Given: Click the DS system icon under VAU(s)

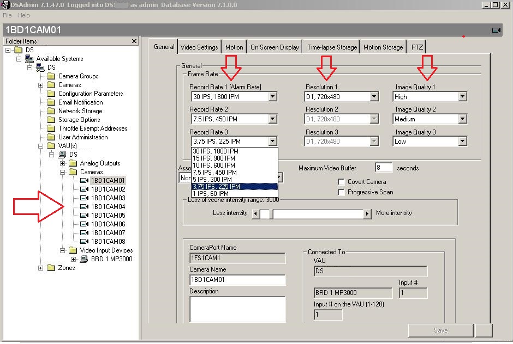Looking at the screenshot, I should tap(63, 154).
